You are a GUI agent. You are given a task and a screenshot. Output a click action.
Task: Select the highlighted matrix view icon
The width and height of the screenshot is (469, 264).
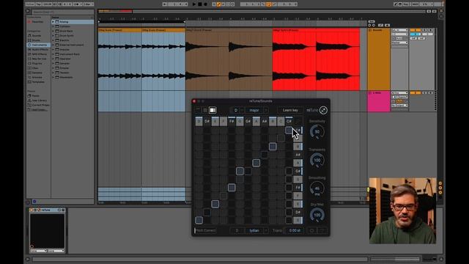point(213,110)
